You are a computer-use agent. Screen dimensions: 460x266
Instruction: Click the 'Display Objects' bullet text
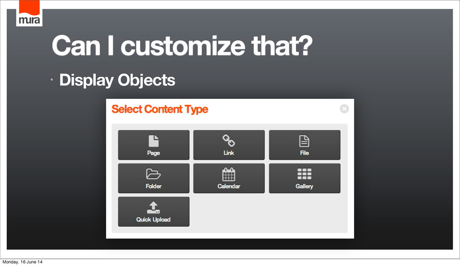point(117,80)
